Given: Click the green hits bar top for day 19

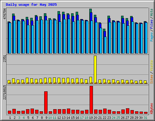Looking at the screenshot, I should (91, 11).
